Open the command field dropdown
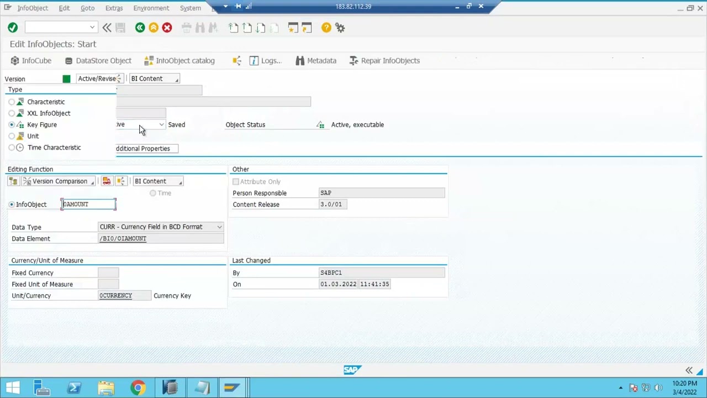The height and width of the screenshot is (398, 707). (x=92, y=28)
